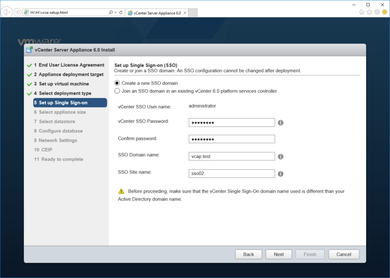Select Join an SSO domain in existing vCenter
Image resolution: width=390 pixels, height=278 pixels.
117,91
